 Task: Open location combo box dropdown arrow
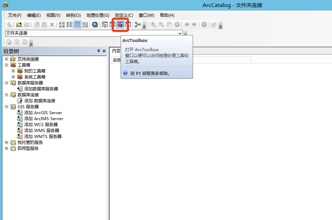(x=180, y=33)
